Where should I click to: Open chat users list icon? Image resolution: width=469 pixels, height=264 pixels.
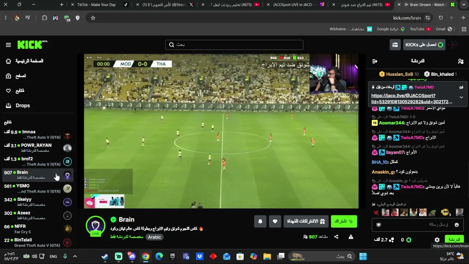[x=461, y=61]
